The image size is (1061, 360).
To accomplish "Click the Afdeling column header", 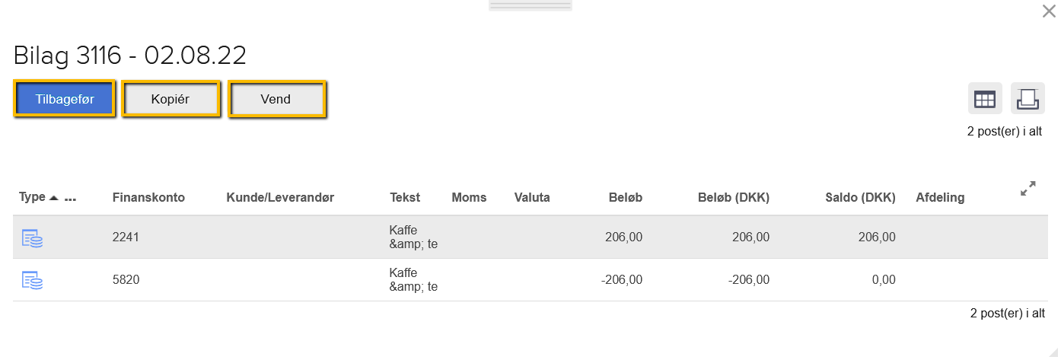I will (x=940, y=198).
